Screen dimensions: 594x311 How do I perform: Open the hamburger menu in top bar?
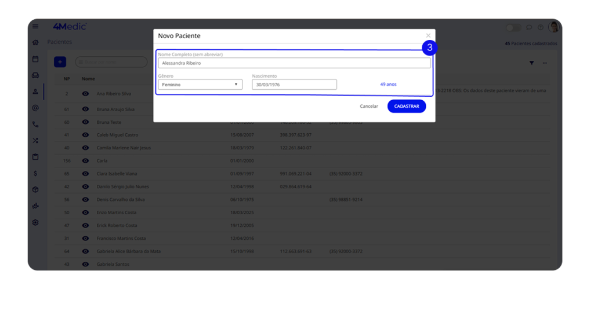35,27
